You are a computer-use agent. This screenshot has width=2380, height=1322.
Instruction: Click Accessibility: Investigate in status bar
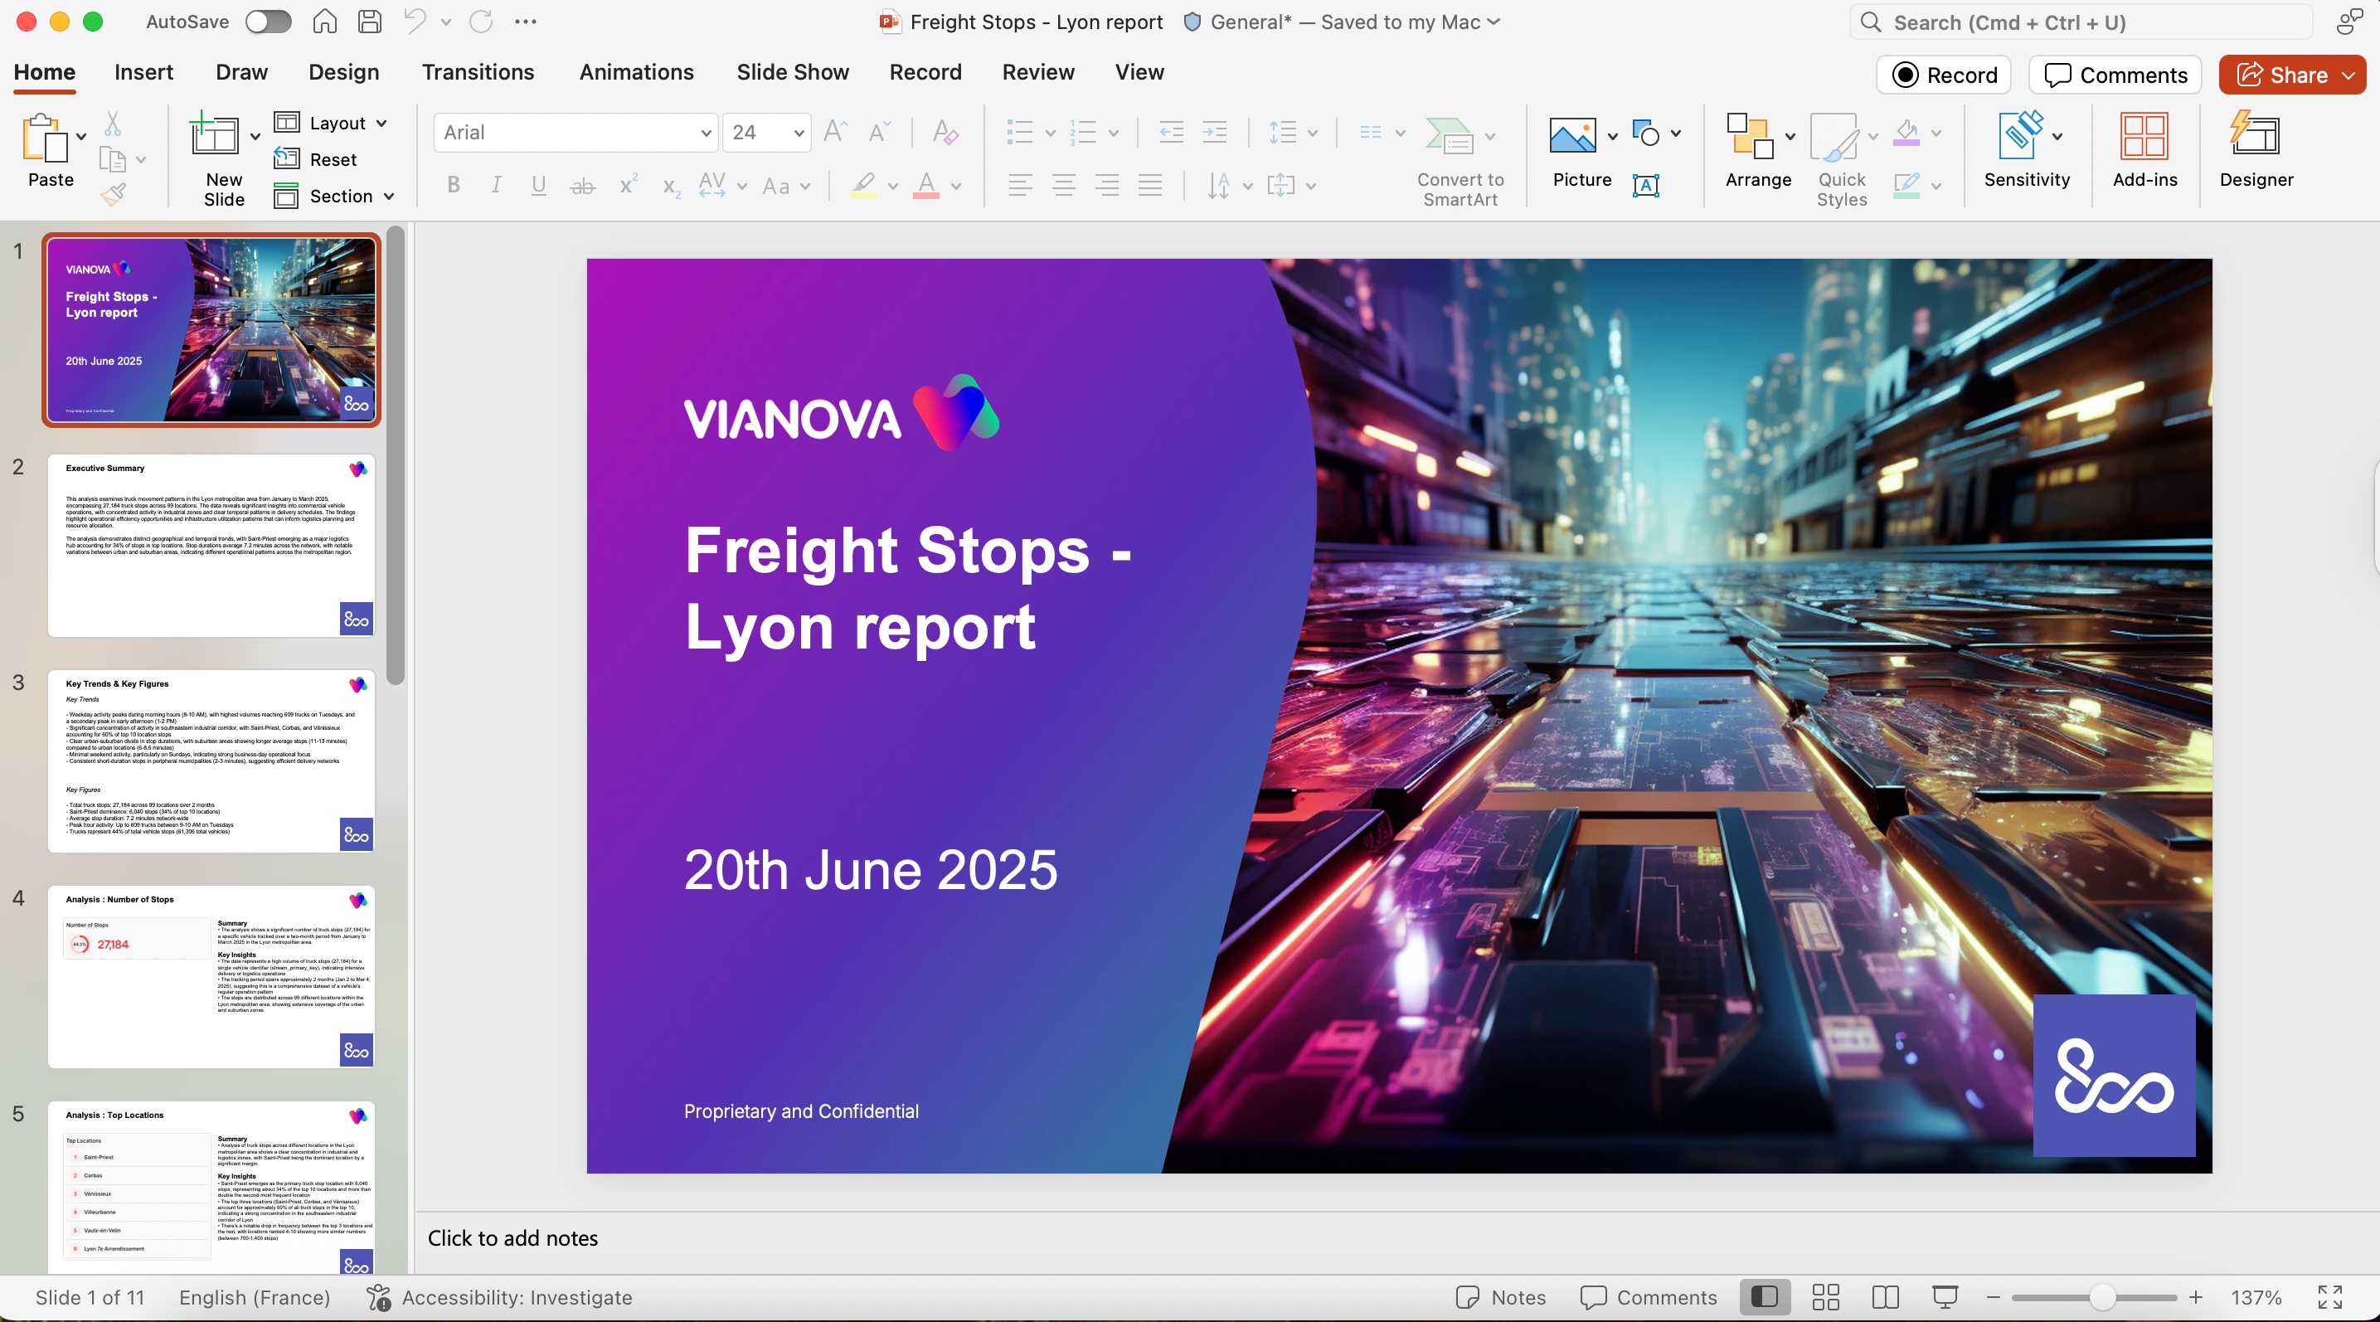tap(499, 1297)
